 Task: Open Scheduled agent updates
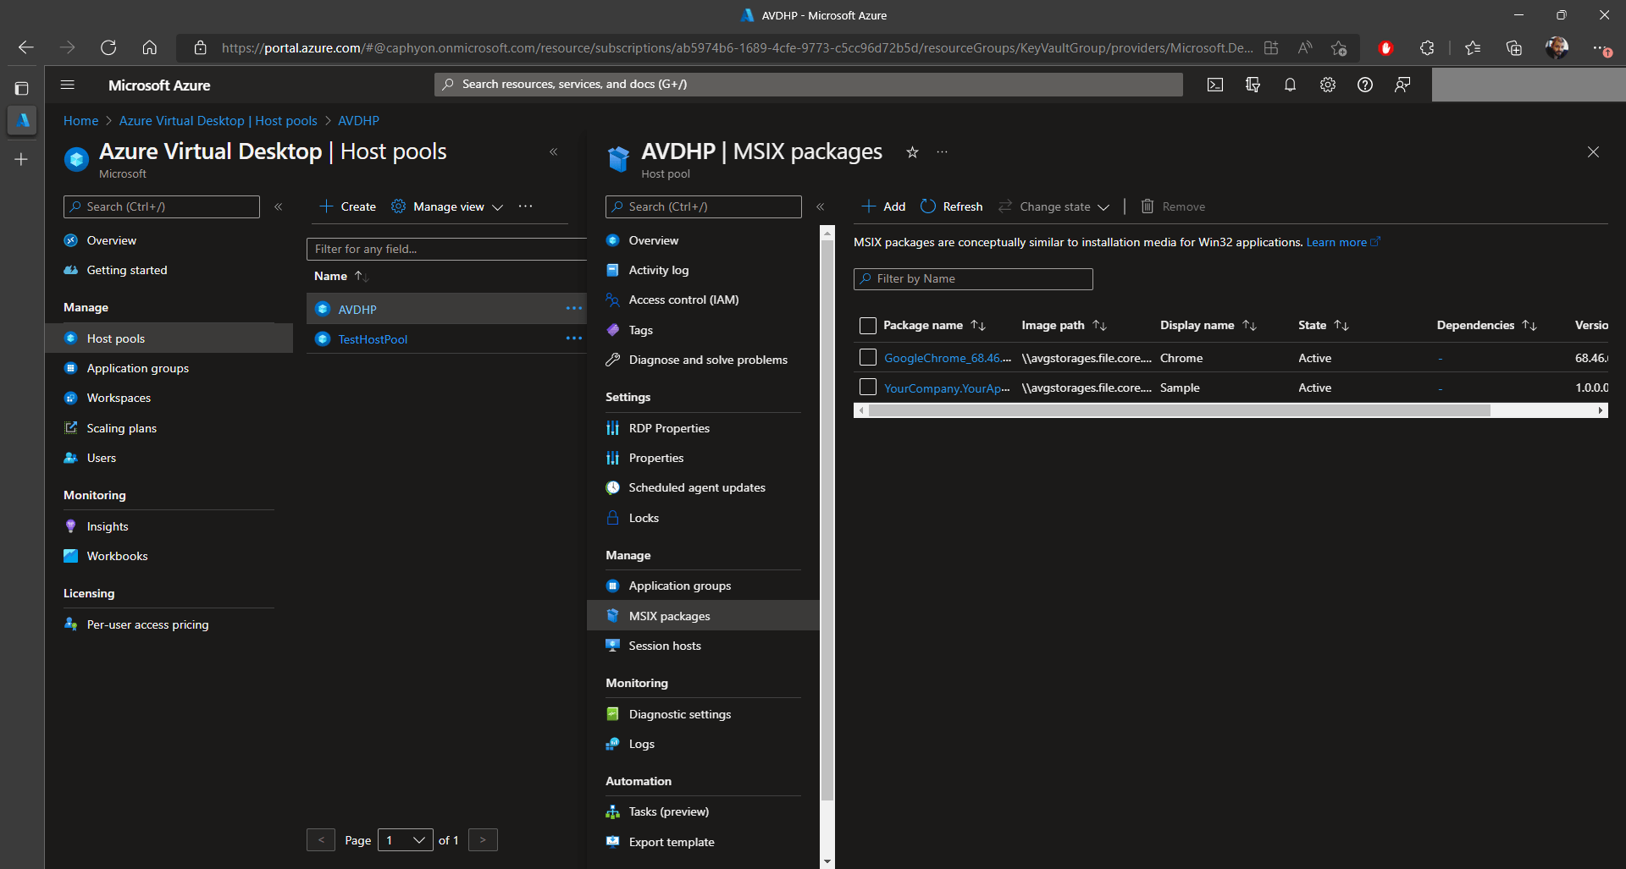click(696, 487)
